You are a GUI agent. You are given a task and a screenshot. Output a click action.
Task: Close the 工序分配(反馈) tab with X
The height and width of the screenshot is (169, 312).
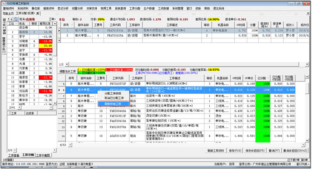[x=38, y=13]
